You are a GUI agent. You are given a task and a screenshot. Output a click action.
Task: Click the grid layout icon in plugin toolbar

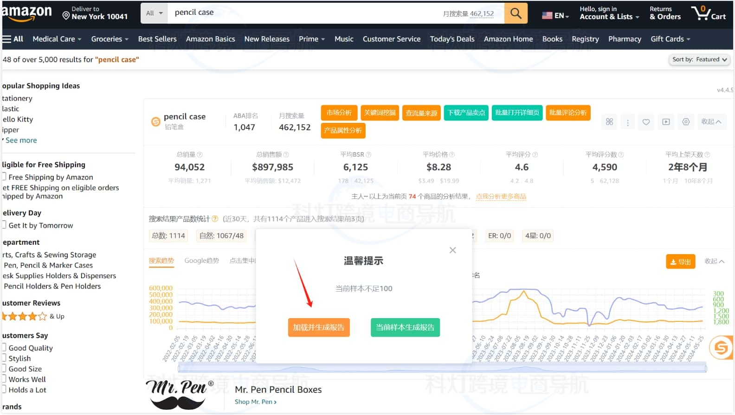pyautogui.click(x=609, y=121)
